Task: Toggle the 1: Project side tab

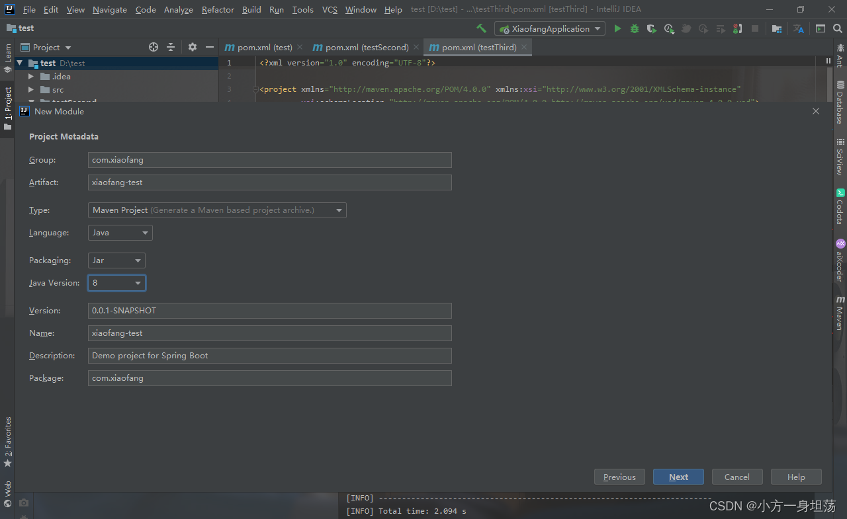Action: 7,108
